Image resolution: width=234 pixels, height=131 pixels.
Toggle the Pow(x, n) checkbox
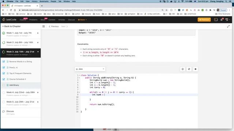coord(4,67)
